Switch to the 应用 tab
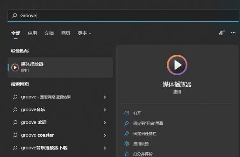Image resolution: width=240 pixels, height=157 pixels. (x=32, y=33)
